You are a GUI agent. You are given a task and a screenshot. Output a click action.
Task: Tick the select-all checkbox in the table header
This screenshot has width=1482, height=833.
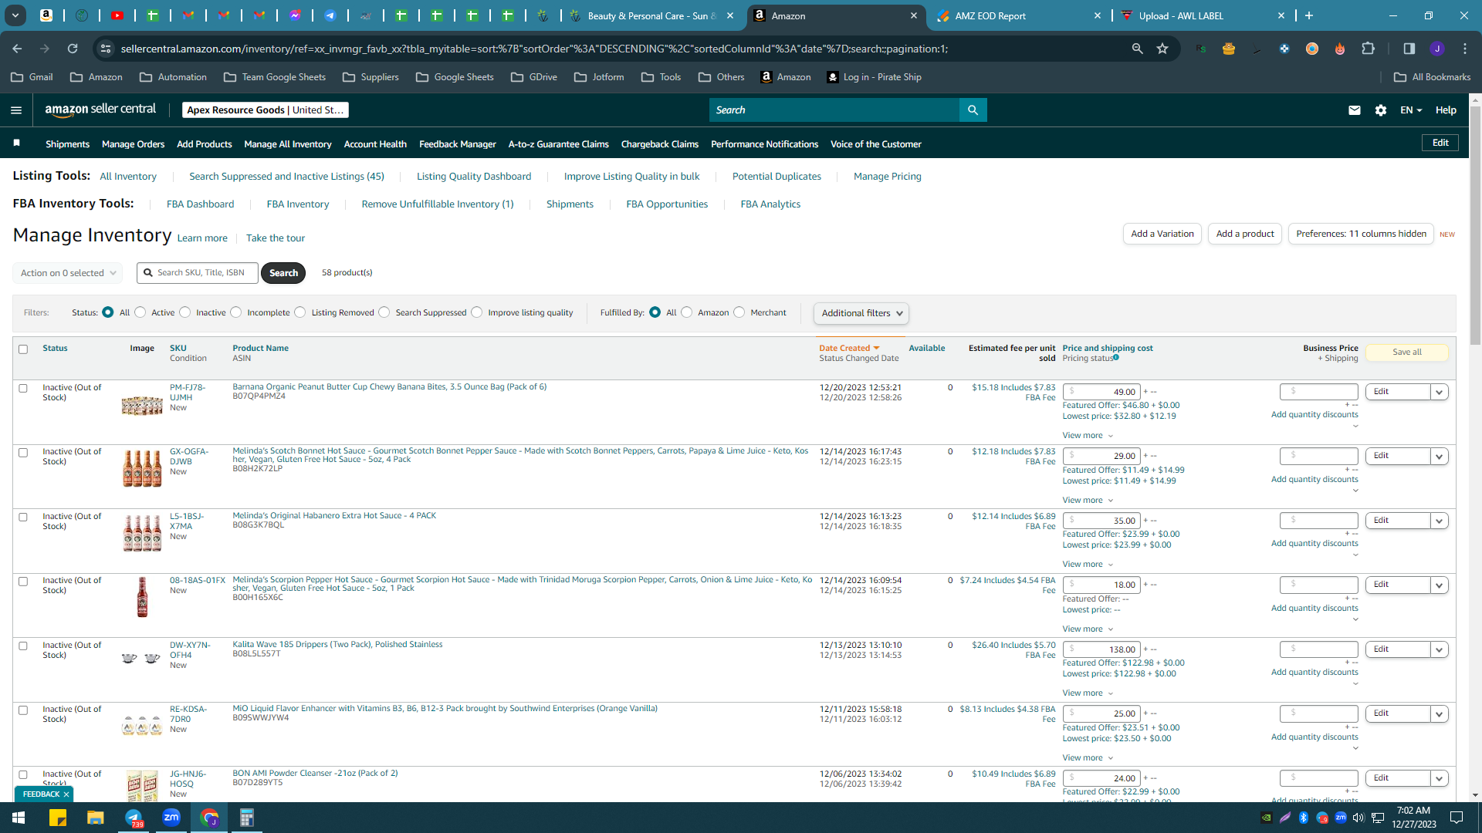23,349
